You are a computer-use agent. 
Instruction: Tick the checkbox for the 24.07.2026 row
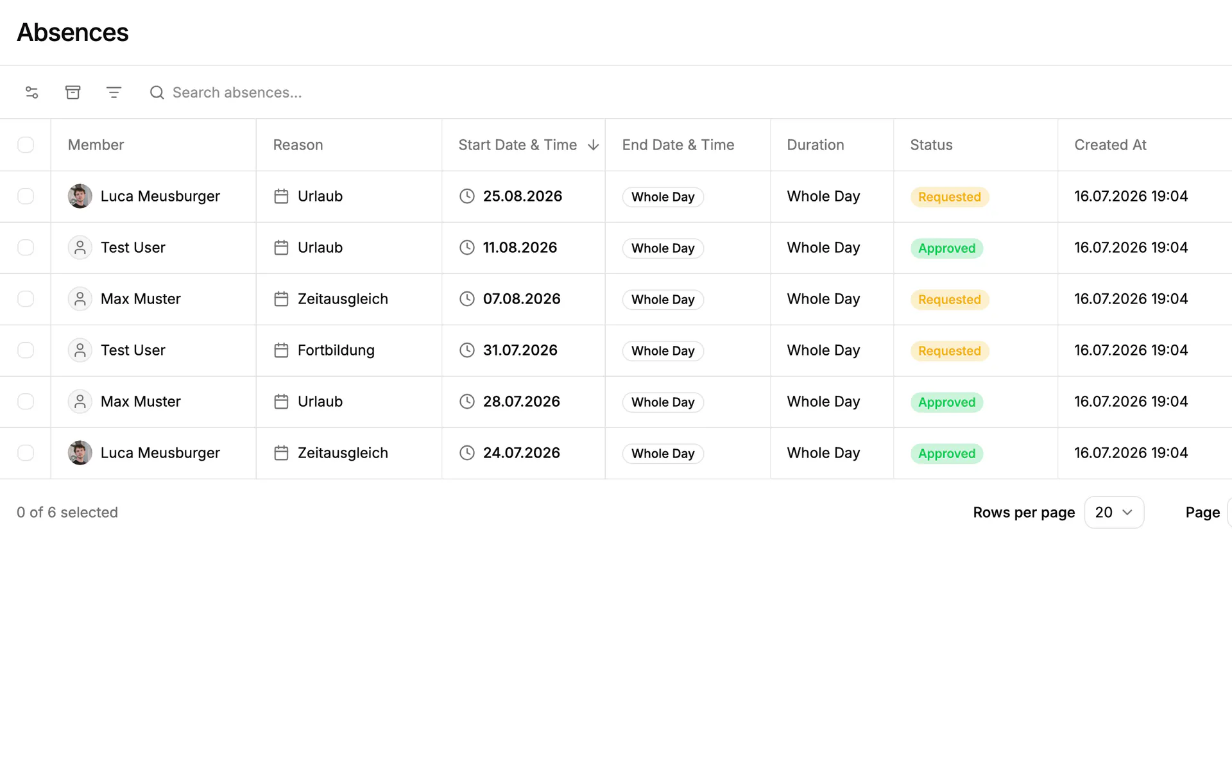(x=26, y=453)
